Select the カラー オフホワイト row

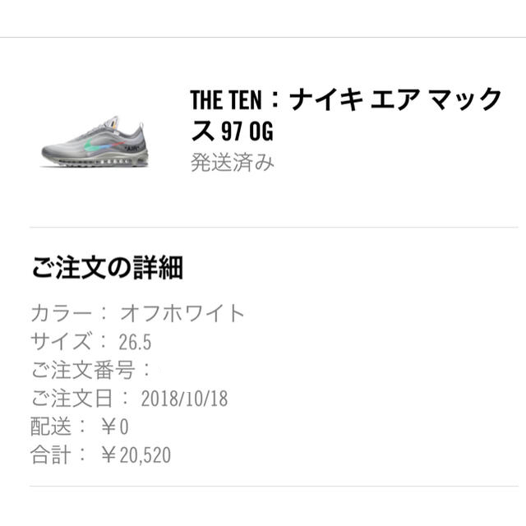(137, 313)
